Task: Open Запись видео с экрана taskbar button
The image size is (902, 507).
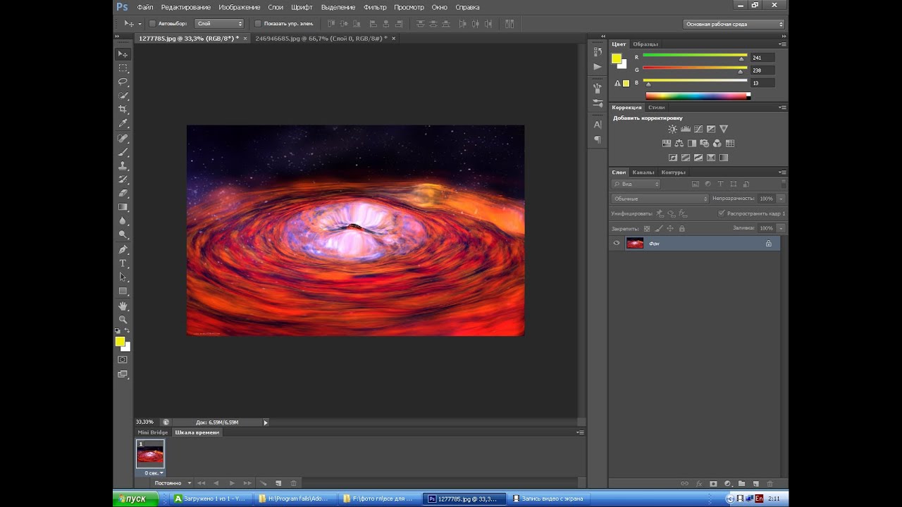Action: pos(549,499)
